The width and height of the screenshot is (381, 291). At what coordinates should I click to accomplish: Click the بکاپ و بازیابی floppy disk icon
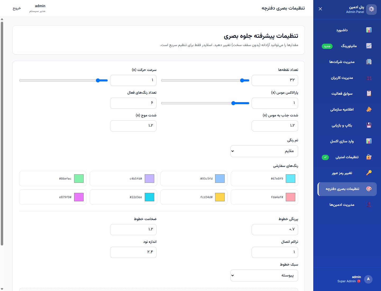[x=369, y=125]
